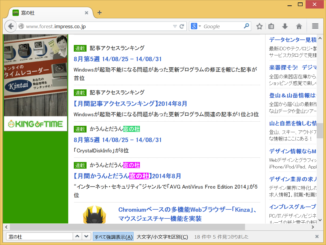Open the 【月間記事アクセスランキング】2014年8月 article link

tap(130, 103)
